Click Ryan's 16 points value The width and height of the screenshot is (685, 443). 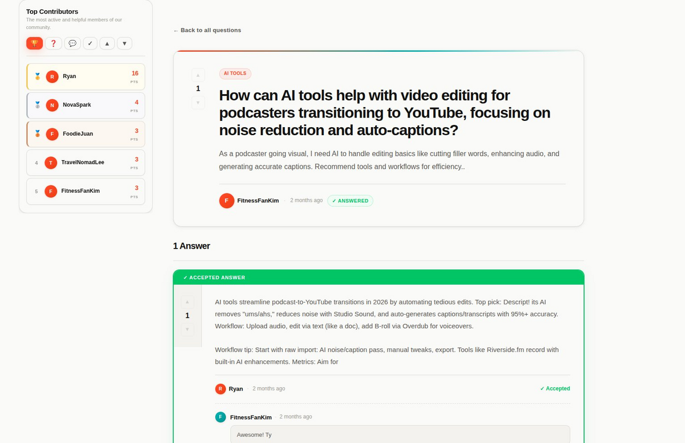click(135, 74)
